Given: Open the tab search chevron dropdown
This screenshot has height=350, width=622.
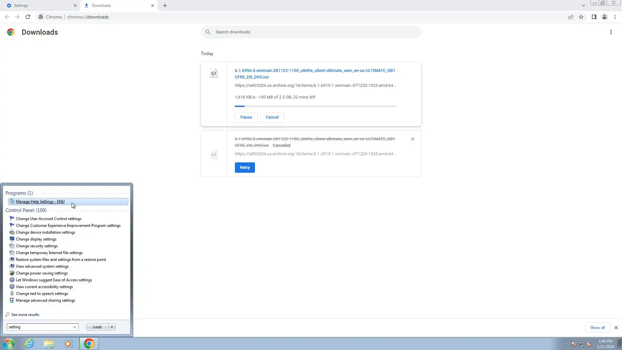Looking at the screenshot, I should pyautogui.click(x=583, y=6).
